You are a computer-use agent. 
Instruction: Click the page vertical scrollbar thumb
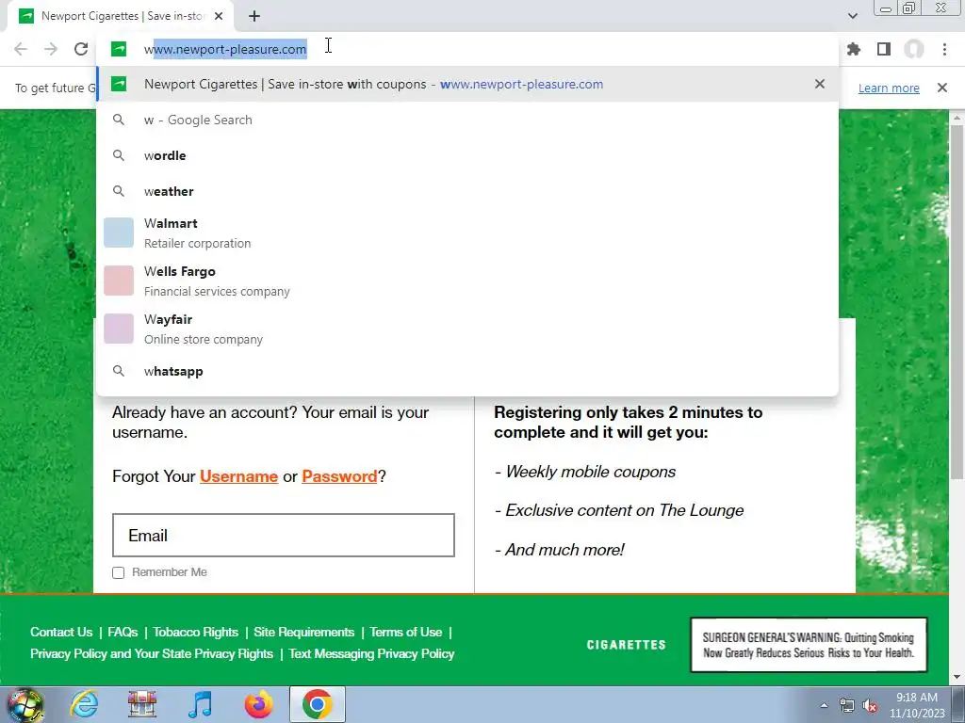pos(957,301)
